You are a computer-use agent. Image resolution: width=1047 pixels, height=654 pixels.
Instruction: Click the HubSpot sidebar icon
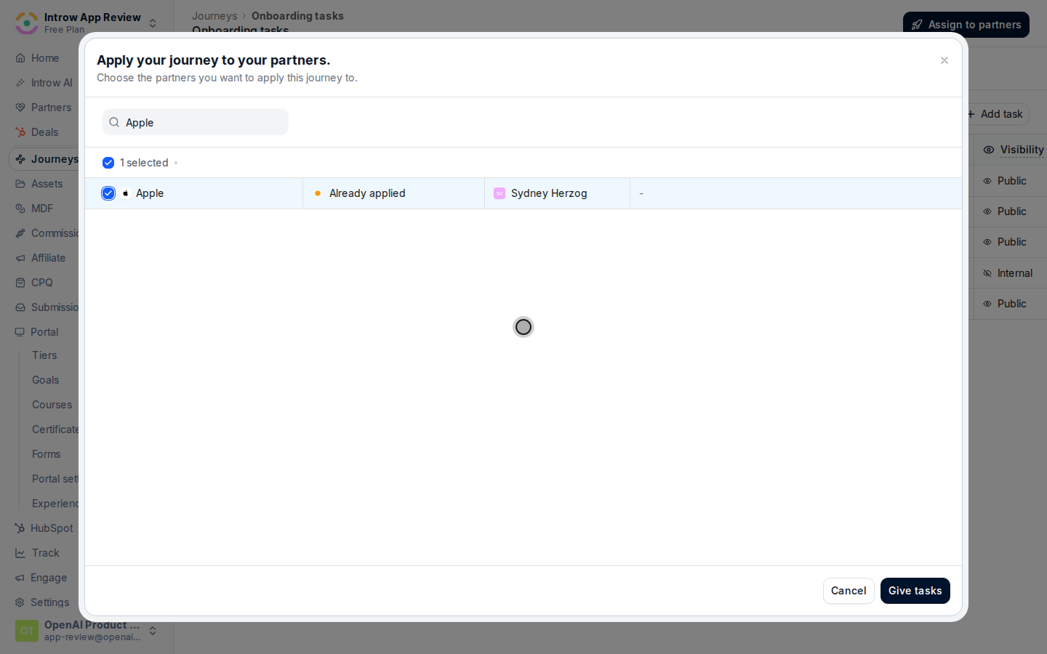click(x=20, y=528)
